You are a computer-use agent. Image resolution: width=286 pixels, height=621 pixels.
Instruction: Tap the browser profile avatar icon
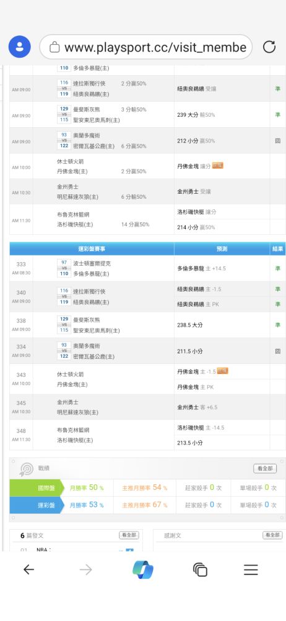tap(19, 47)
